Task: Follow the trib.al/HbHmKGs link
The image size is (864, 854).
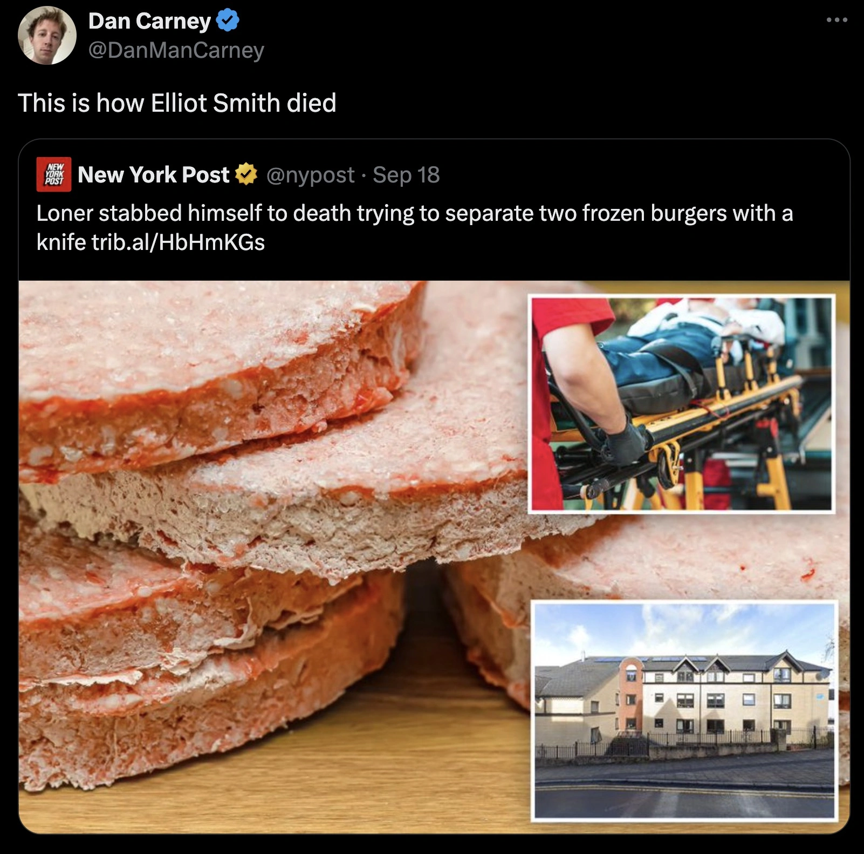Action: pyautogui.click(x=178, y=242)
